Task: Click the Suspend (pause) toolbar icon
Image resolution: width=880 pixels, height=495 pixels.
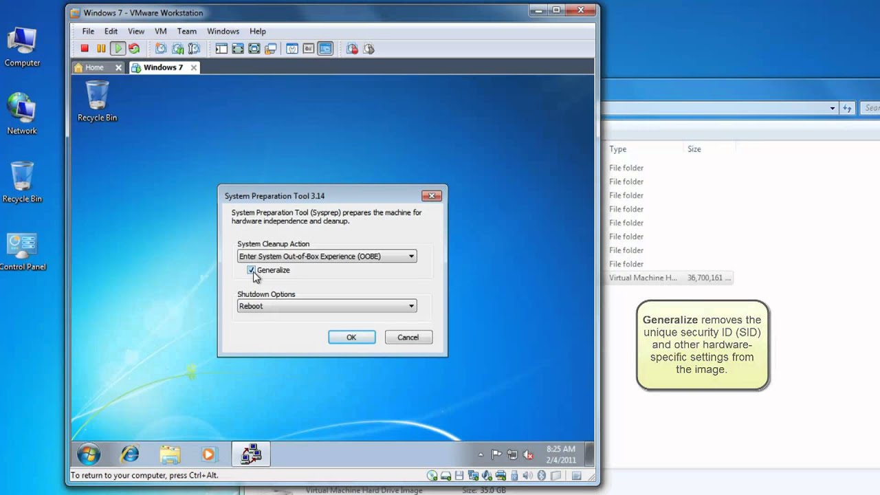Action: (x=101, y=49)
